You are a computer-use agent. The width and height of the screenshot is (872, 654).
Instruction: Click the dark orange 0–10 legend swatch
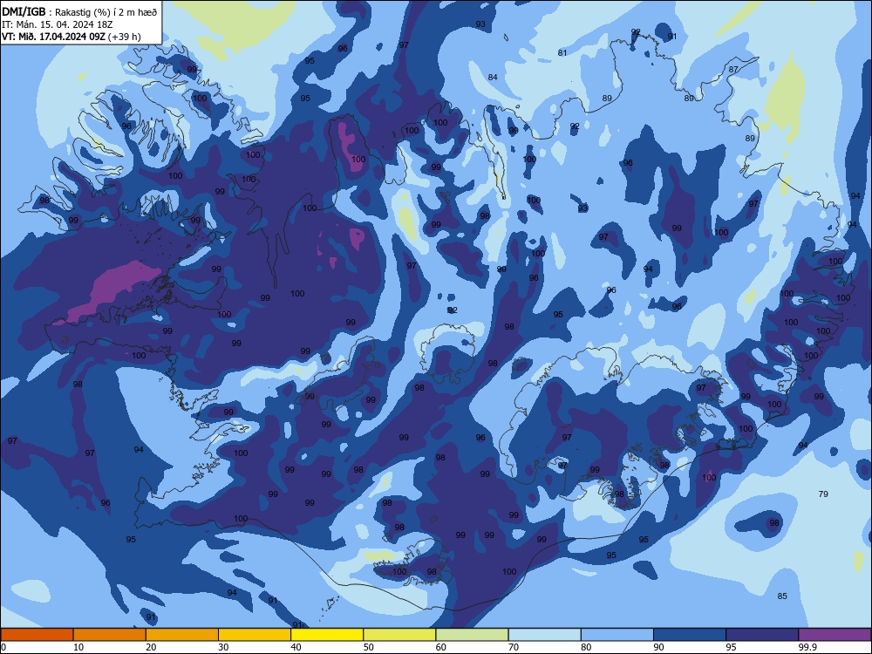[37, 635]
